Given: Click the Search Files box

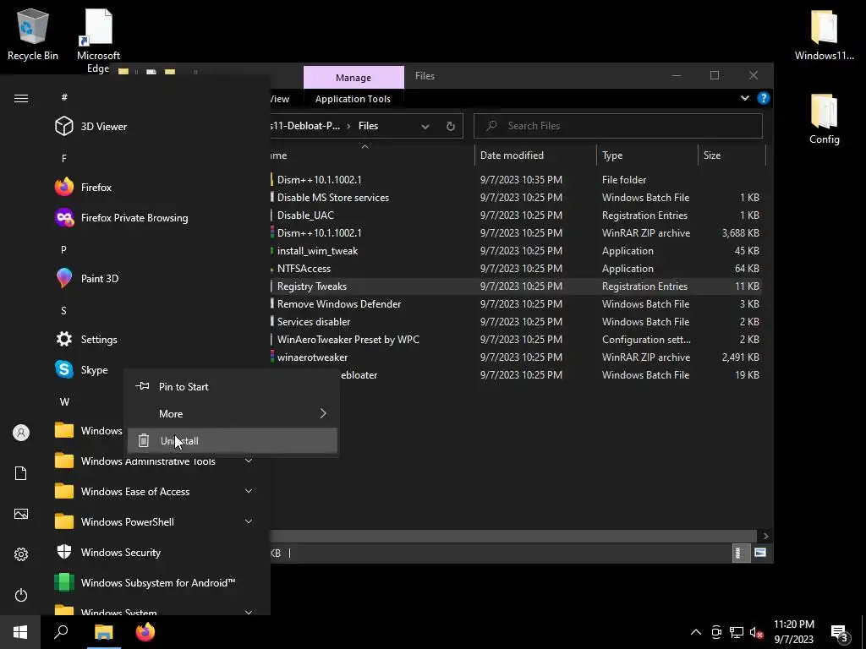Looking at the screenshot, I should coord(618,126).
